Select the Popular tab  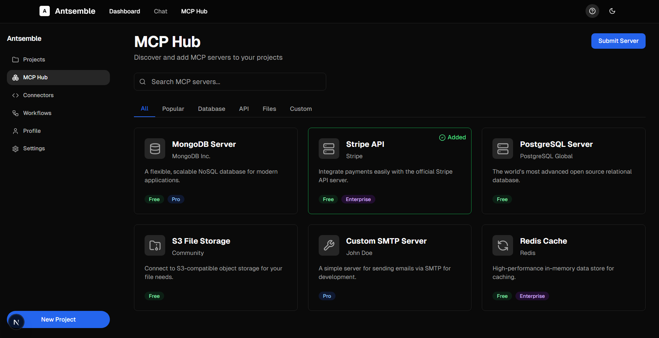pyautogui.click(x=173, y=108)
